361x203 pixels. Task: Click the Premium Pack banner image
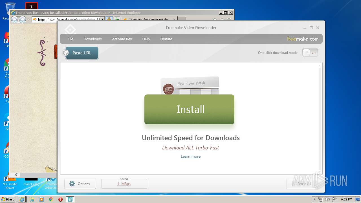pyautogui.click(x=190, y=85)
